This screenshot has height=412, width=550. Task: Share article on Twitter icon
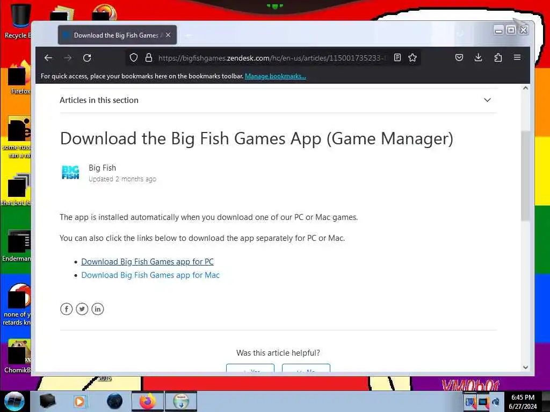click(82, 309)
